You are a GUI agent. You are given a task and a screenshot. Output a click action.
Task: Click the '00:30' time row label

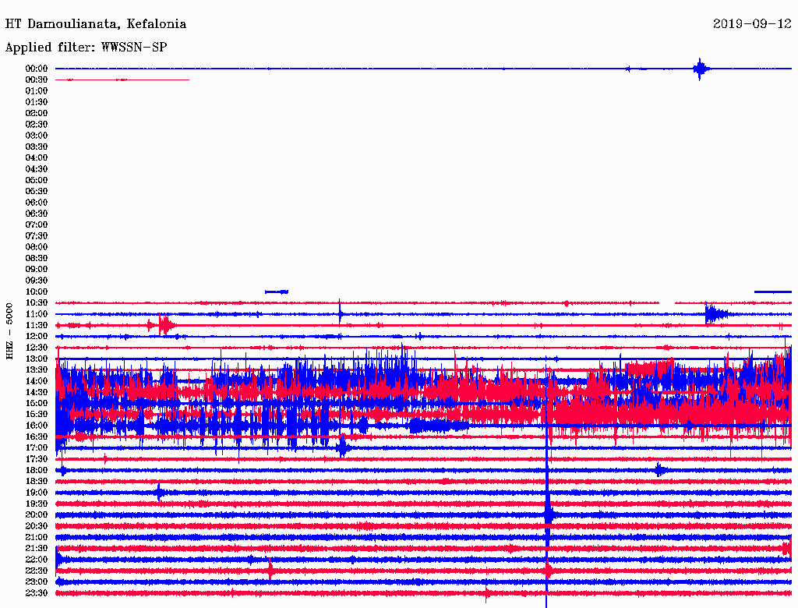[37, 80]
